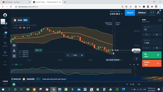Open the user profile icon
163x92 pixels.
click(158, 13)
